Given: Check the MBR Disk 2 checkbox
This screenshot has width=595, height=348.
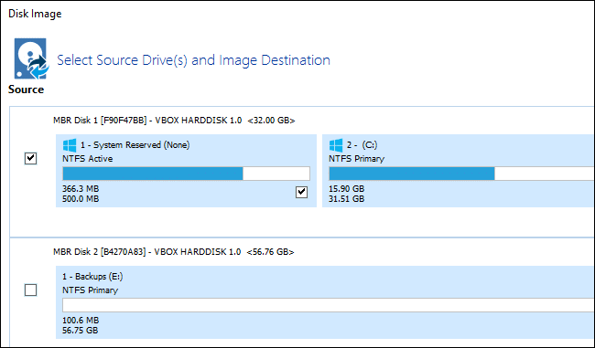Looking at the screenshot, I should pos(31,290).
